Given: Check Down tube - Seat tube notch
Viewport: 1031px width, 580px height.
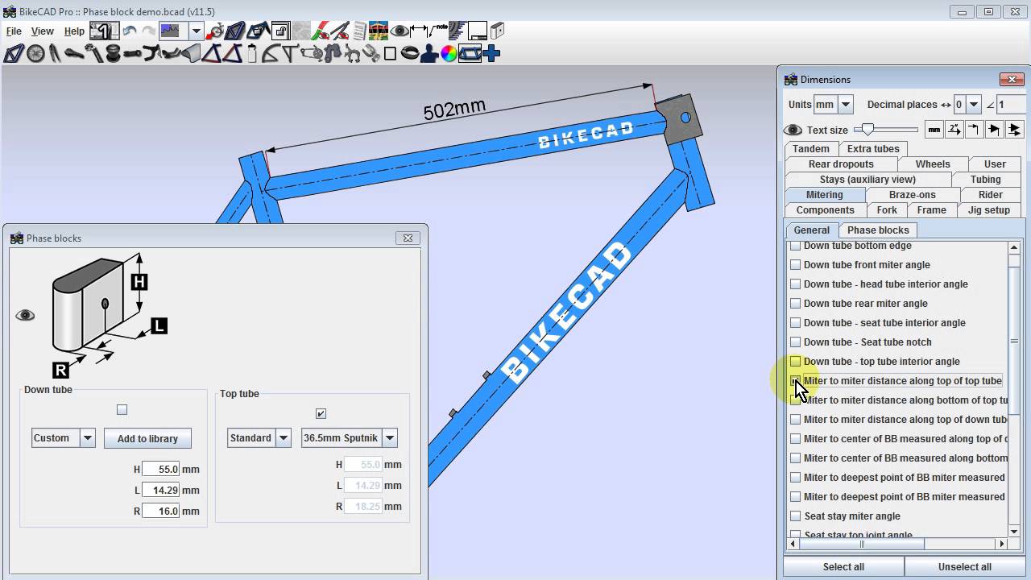Looking at the screenshot, I should pyautogui.click(x=796, y=342).
